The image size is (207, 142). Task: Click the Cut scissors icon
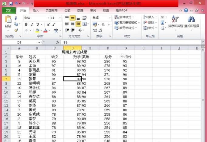point(16,18)
